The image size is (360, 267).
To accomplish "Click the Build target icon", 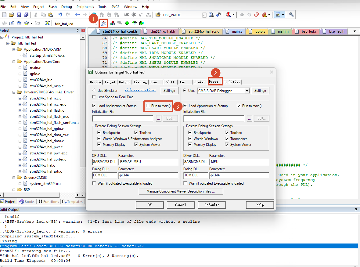I will tap(12, 23).
